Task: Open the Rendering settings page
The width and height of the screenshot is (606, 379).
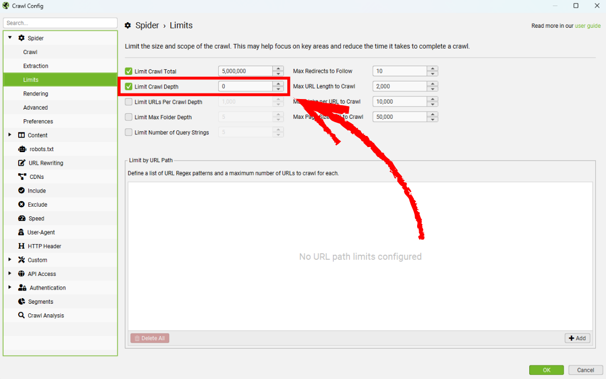Action: pos(35,93)
